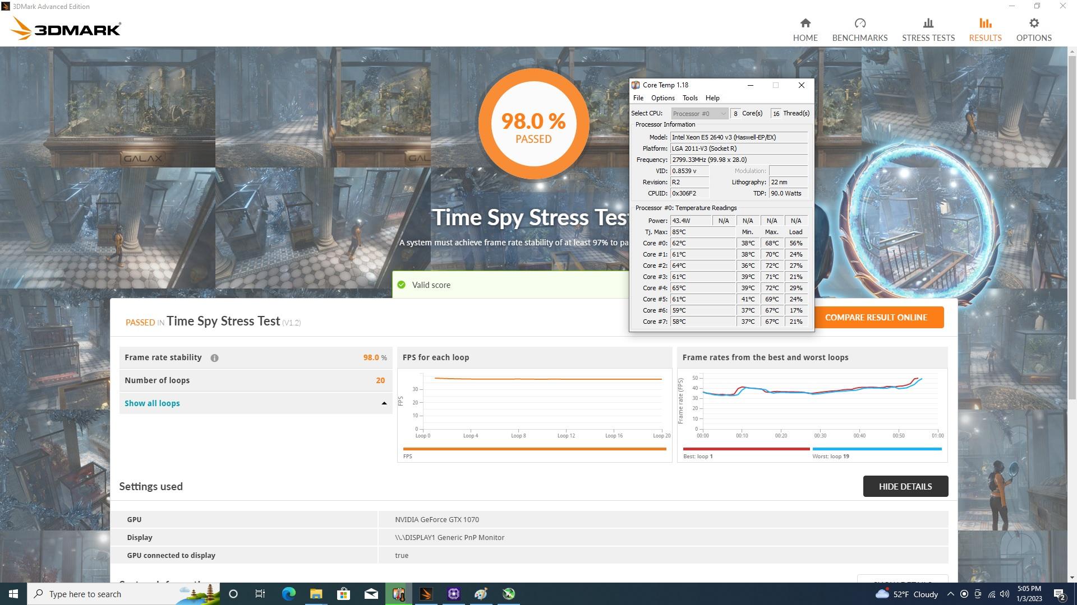This screenshot has height=605, width=1077.
Task: Click the Meet Now camera tray icon
Action: (x=978, y=594)
